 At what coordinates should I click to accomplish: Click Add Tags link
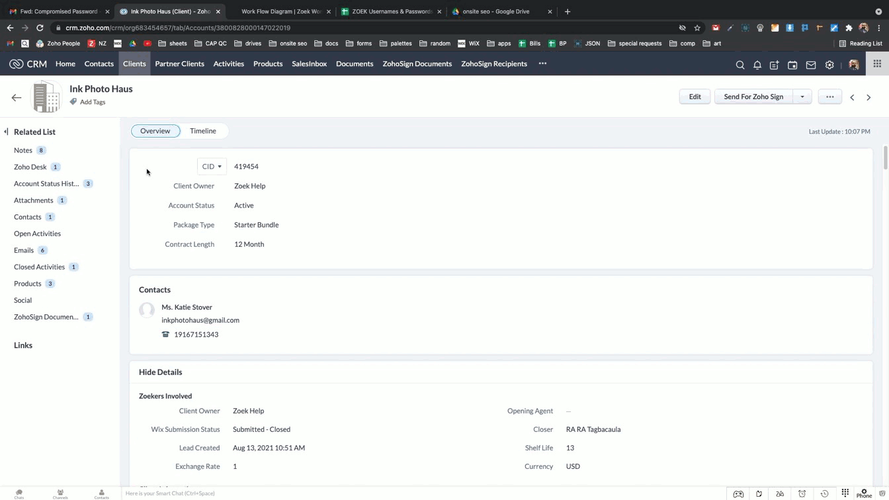click(x=93, y=102)
